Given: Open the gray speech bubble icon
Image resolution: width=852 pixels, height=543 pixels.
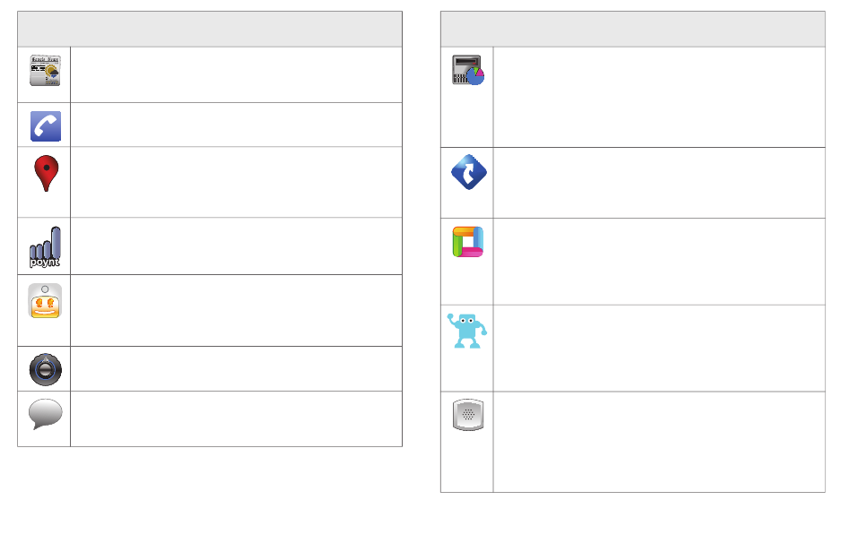Looking at the screenshot, I should [46, 414].
